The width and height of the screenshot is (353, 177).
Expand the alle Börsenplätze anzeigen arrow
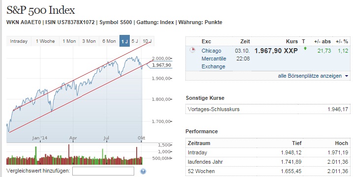(x=347, y=76)
